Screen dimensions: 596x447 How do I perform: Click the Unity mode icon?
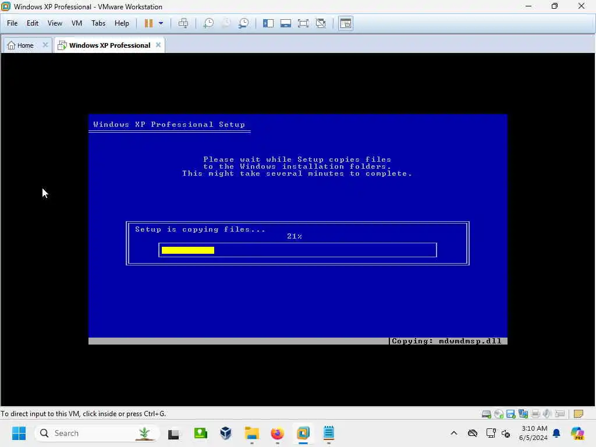(321, 23)
